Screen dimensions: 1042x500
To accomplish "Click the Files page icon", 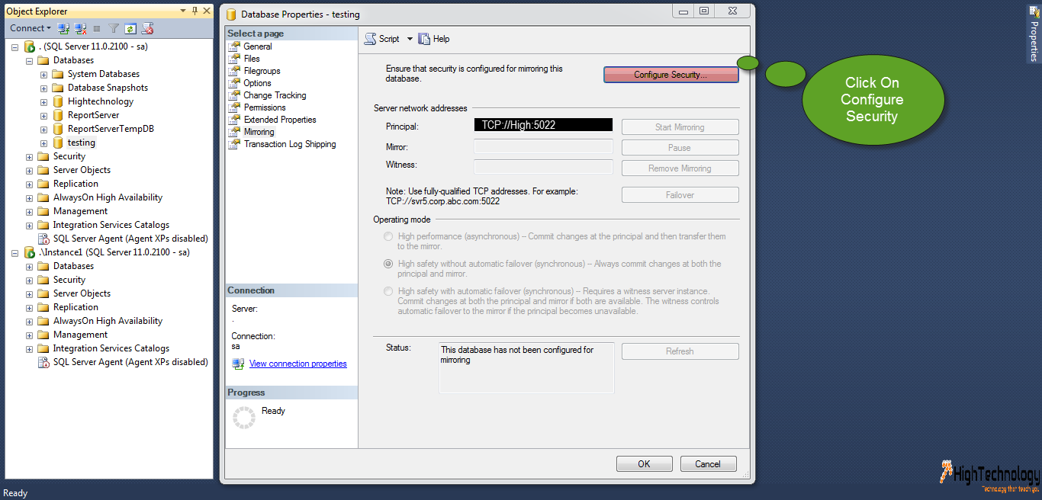I will [x=235, y=59].
